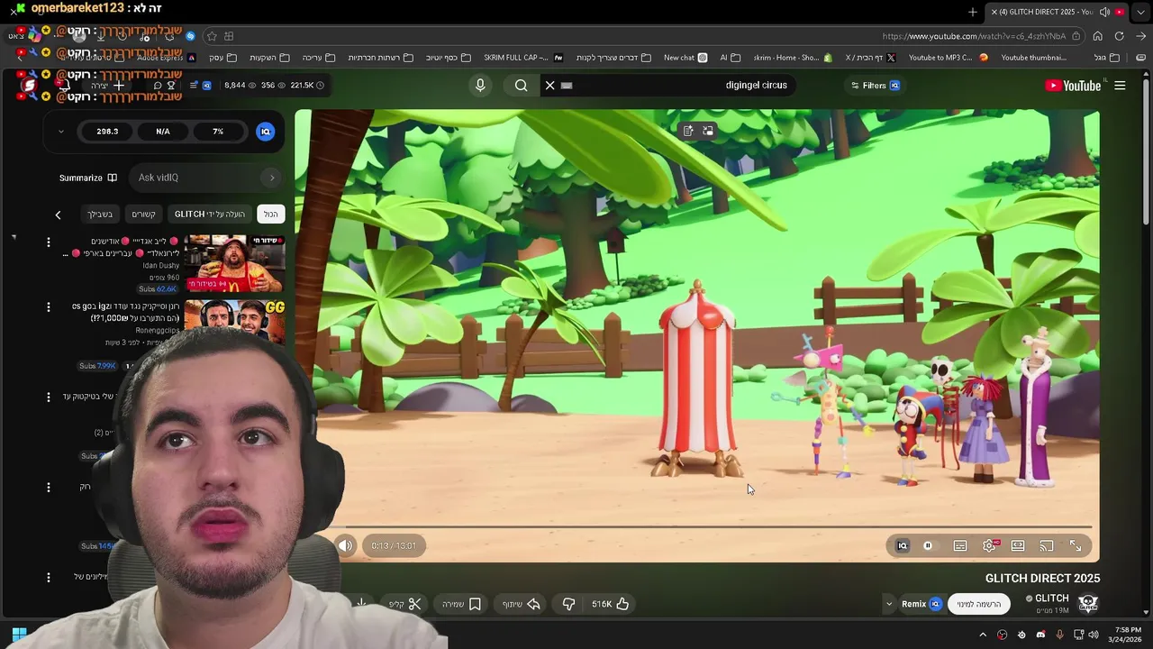Screen dimensions: 1153x649
Task: Open the YouTube hamburger guide menu
Action: point(1120,86)
